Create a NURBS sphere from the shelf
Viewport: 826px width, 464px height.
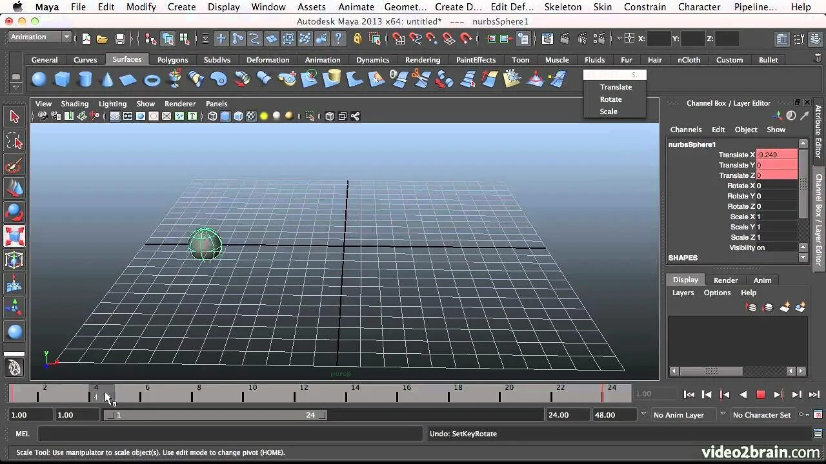39,79
